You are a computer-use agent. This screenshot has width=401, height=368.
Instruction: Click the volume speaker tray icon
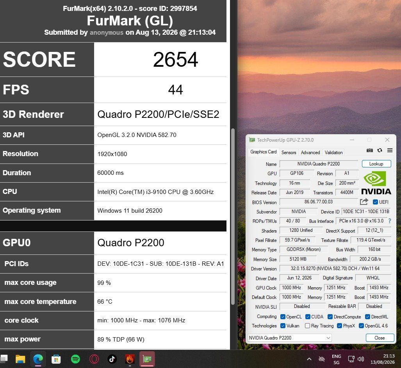click(361, 359)
